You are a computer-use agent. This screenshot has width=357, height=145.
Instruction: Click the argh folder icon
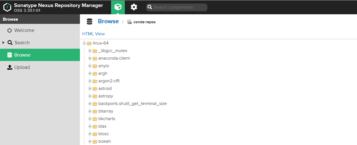pos(95,73)
